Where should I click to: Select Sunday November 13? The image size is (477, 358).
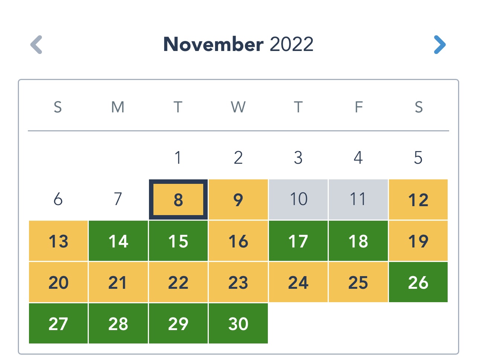[x=58, y=241]
